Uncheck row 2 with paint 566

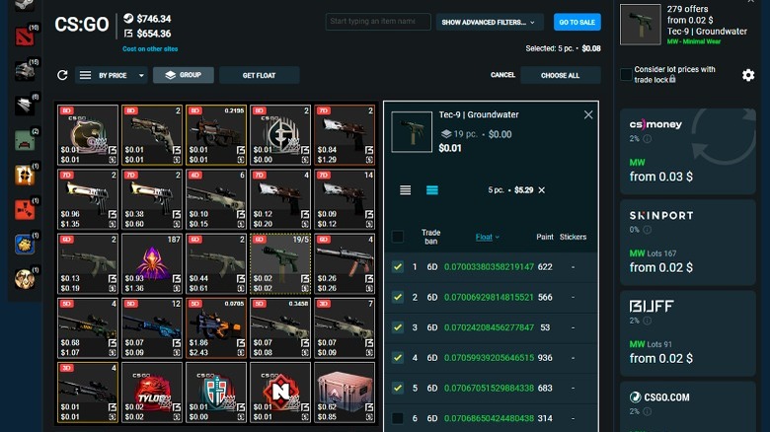tap(397, 298)
